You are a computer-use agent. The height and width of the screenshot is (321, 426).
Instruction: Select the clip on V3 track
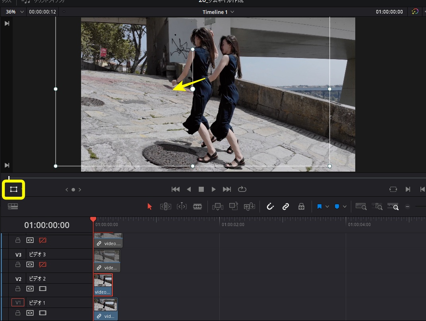click(107, 261)
